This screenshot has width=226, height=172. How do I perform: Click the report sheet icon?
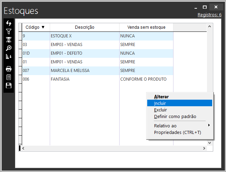(x=9, y=77)
